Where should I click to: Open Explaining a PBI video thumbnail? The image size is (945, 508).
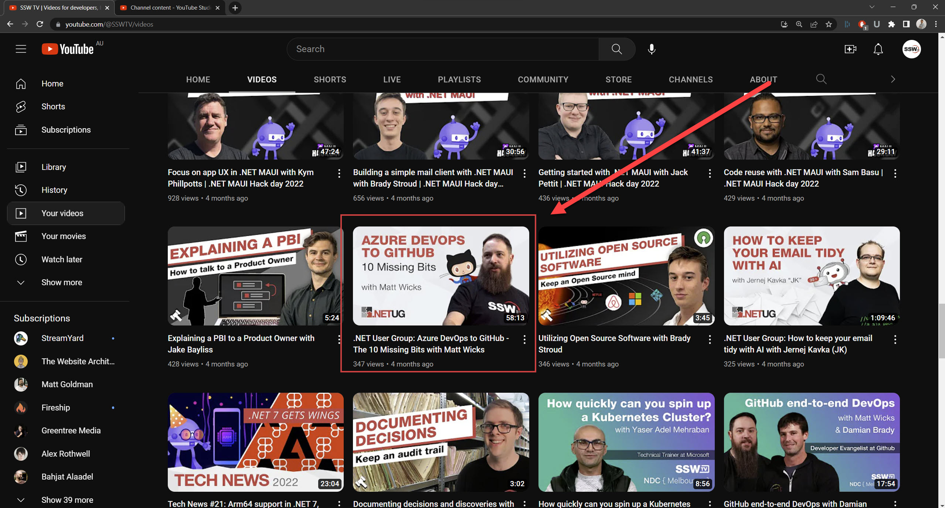255,276
